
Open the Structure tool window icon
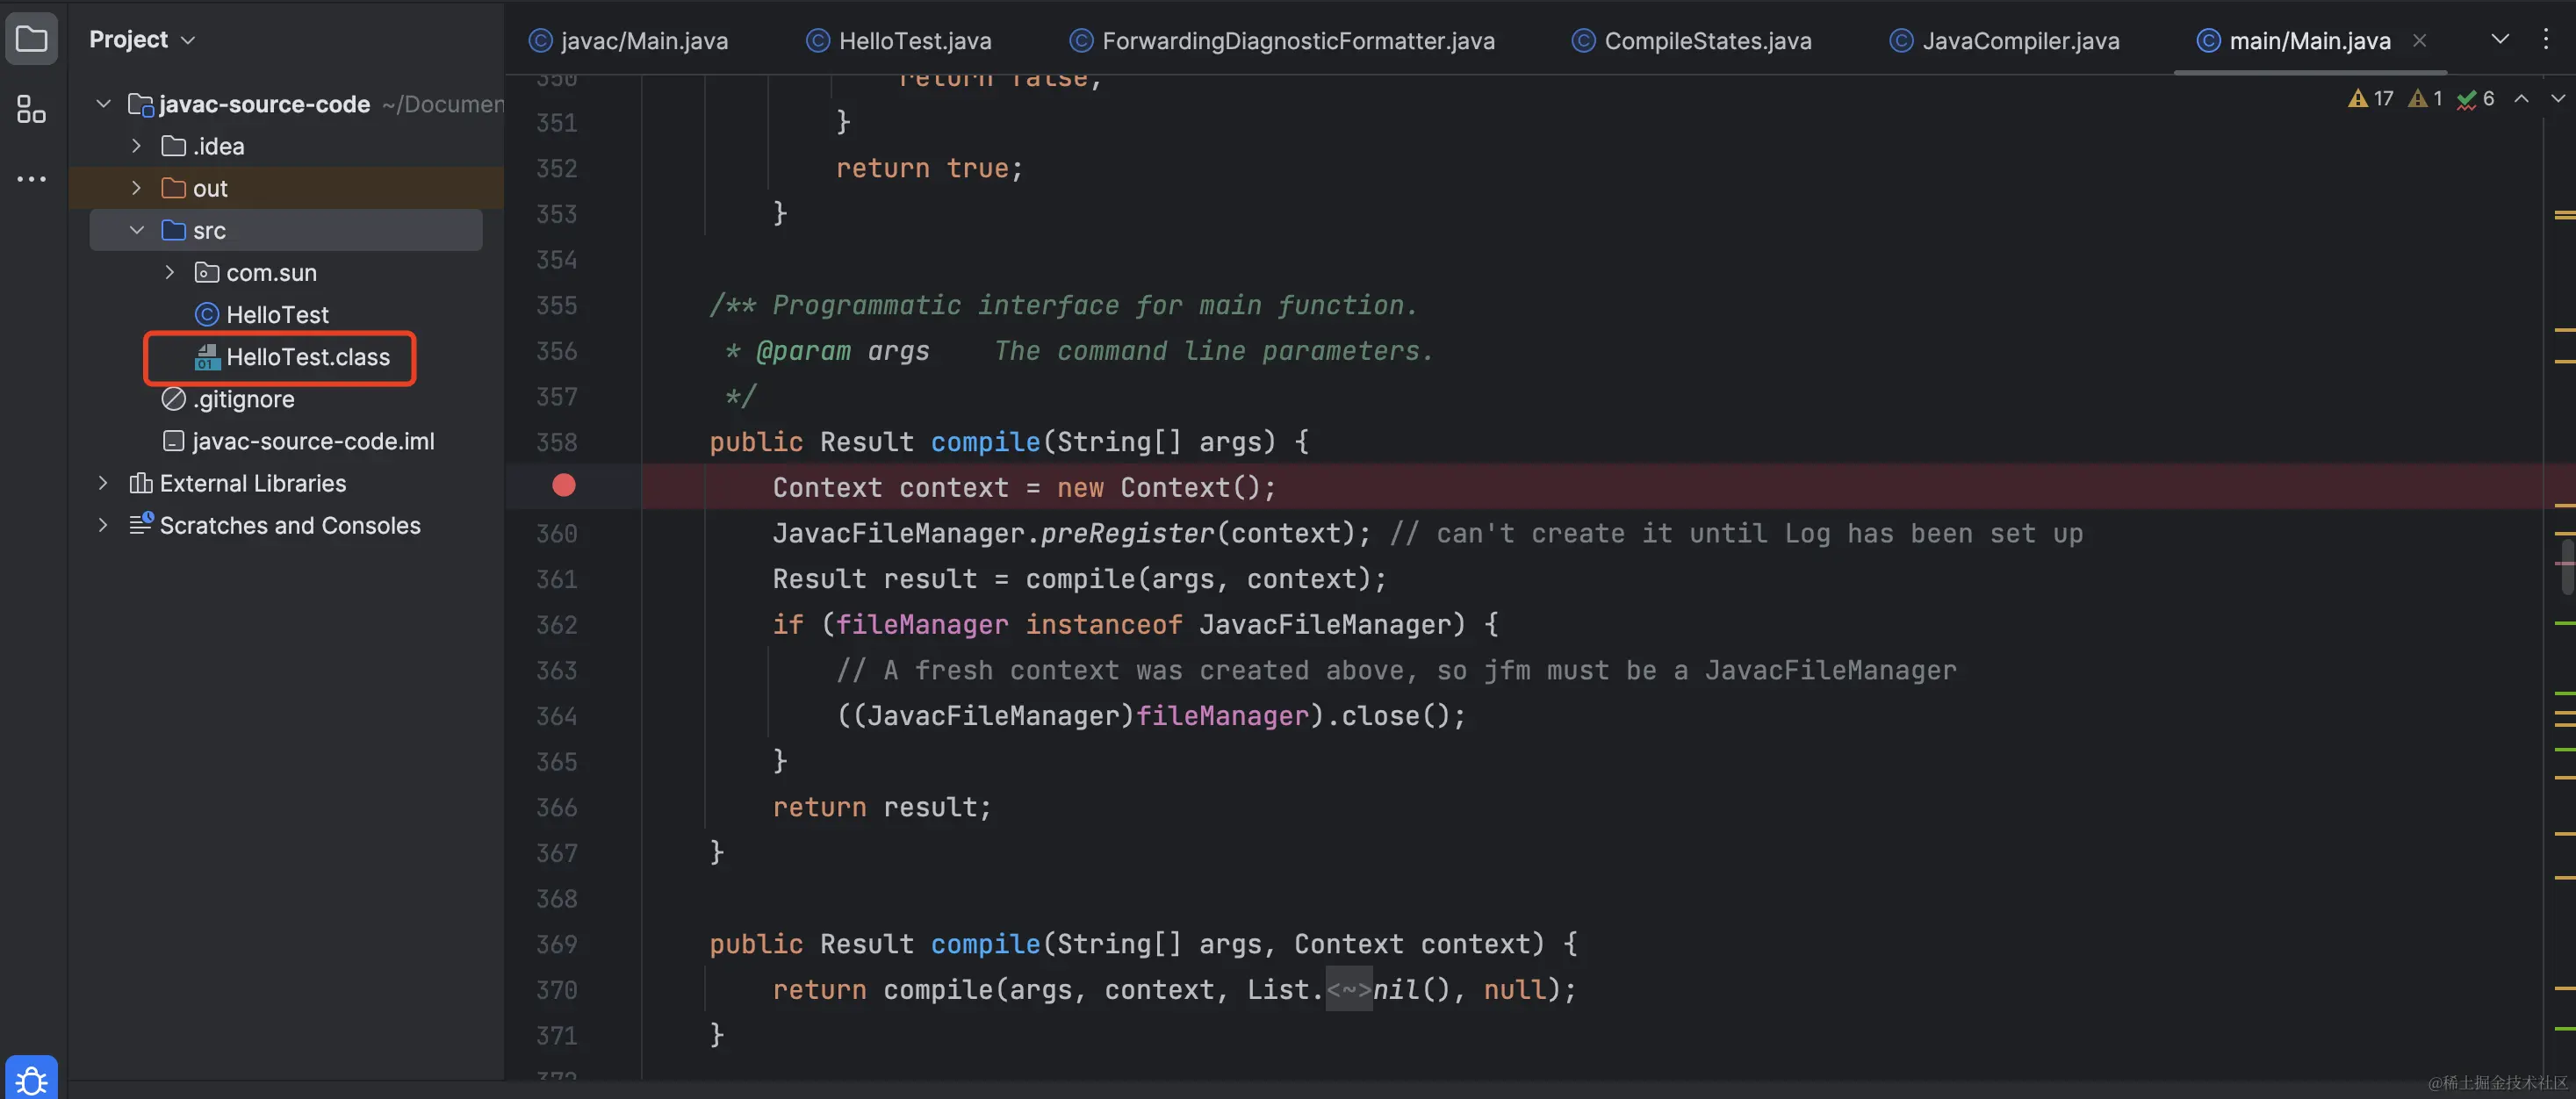point(31,109)
